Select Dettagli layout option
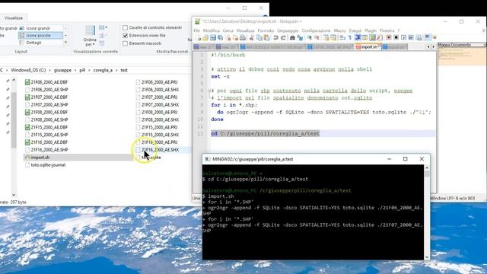487x274 pixels. pyautogui.click(x=33, y=43)
